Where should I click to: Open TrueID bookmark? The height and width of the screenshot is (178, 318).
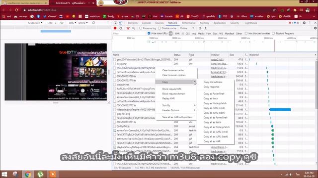tap(193, 16)
